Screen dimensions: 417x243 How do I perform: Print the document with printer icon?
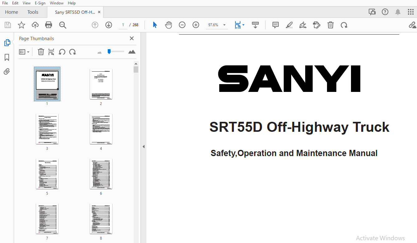(49, 25)
